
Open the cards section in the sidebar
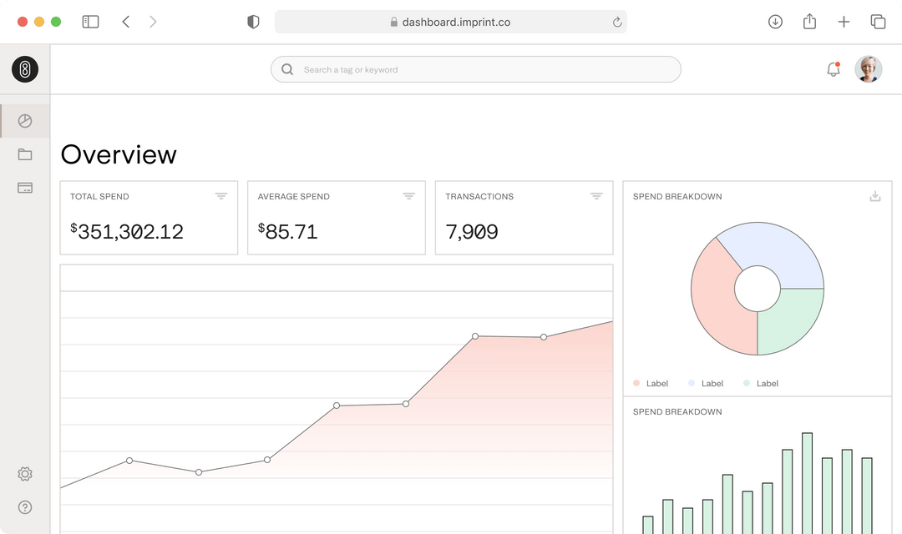coord(25,188)
